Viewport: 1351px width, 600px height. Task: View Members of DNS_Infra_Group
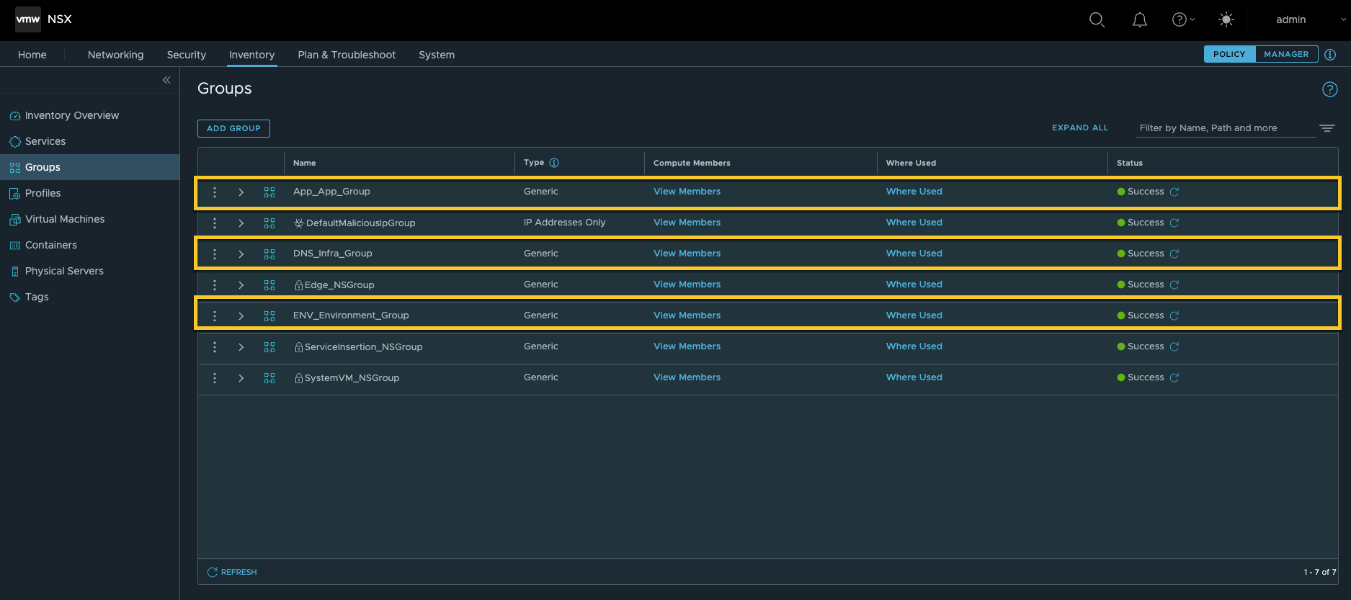pos(687,254)
